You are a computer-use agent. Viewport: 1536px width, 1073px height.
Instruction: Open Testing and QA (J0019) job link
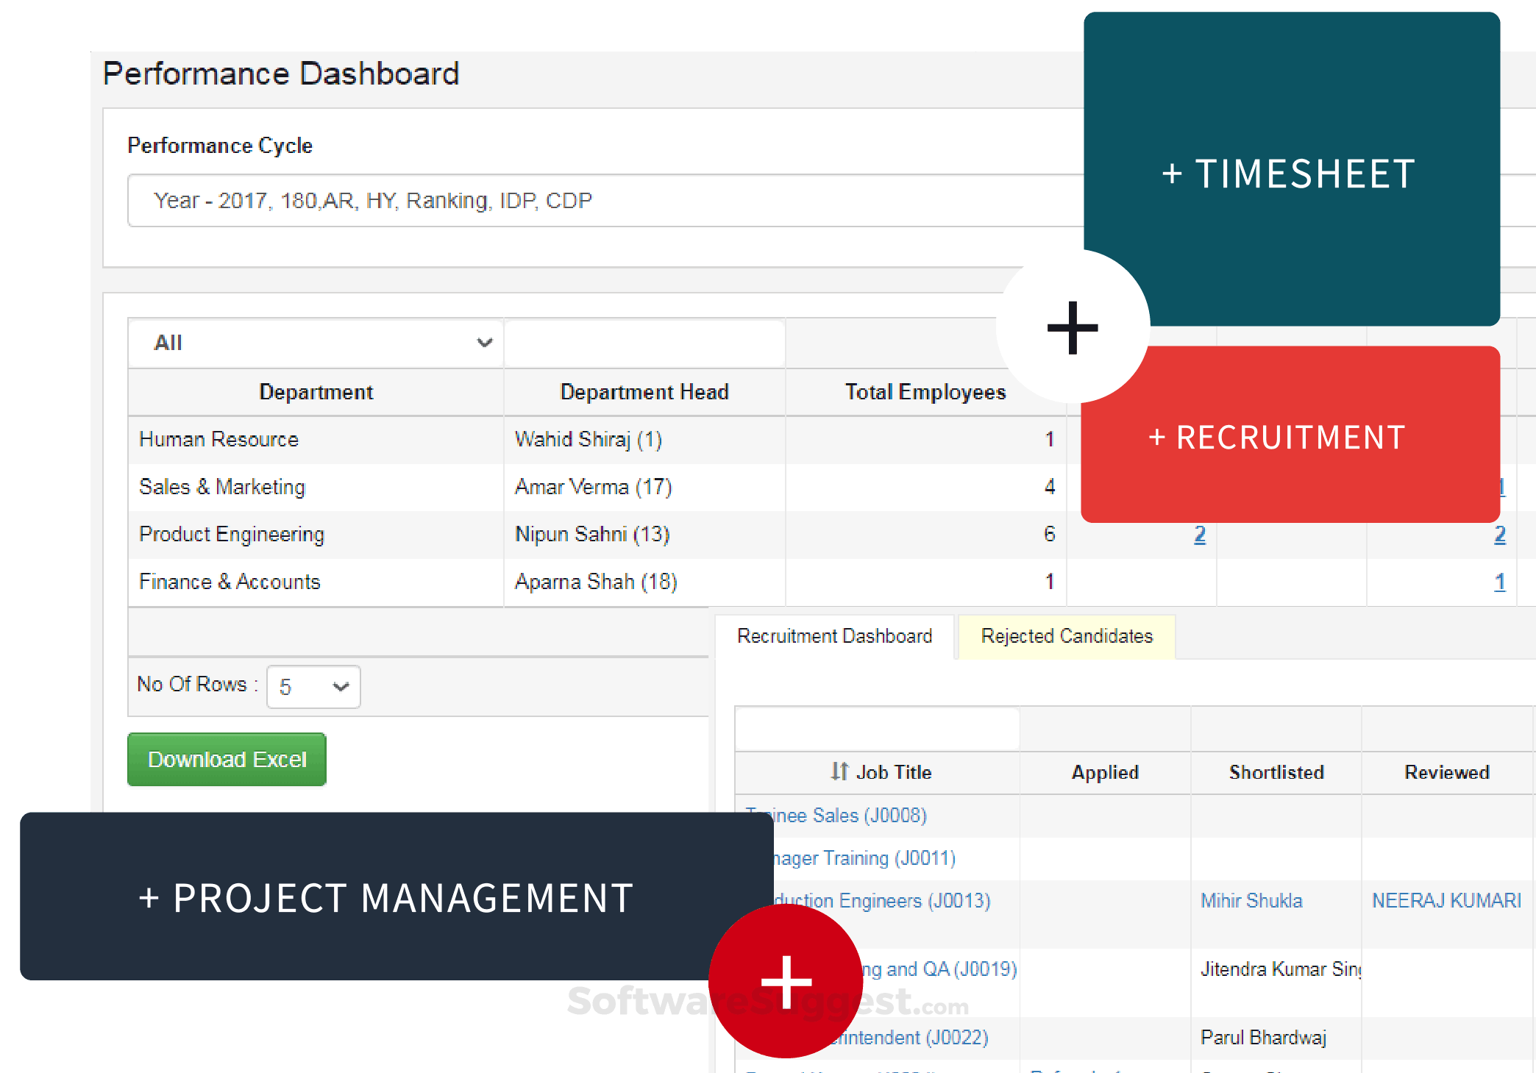click(939, 969)
